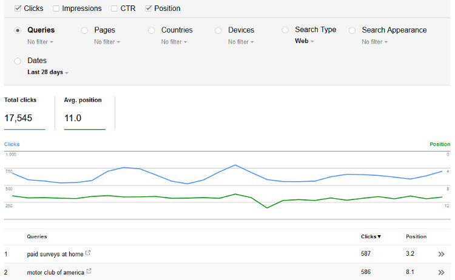Select the Search Appearance radio button
Screen dimensions: 455x280
click(352, 30)
